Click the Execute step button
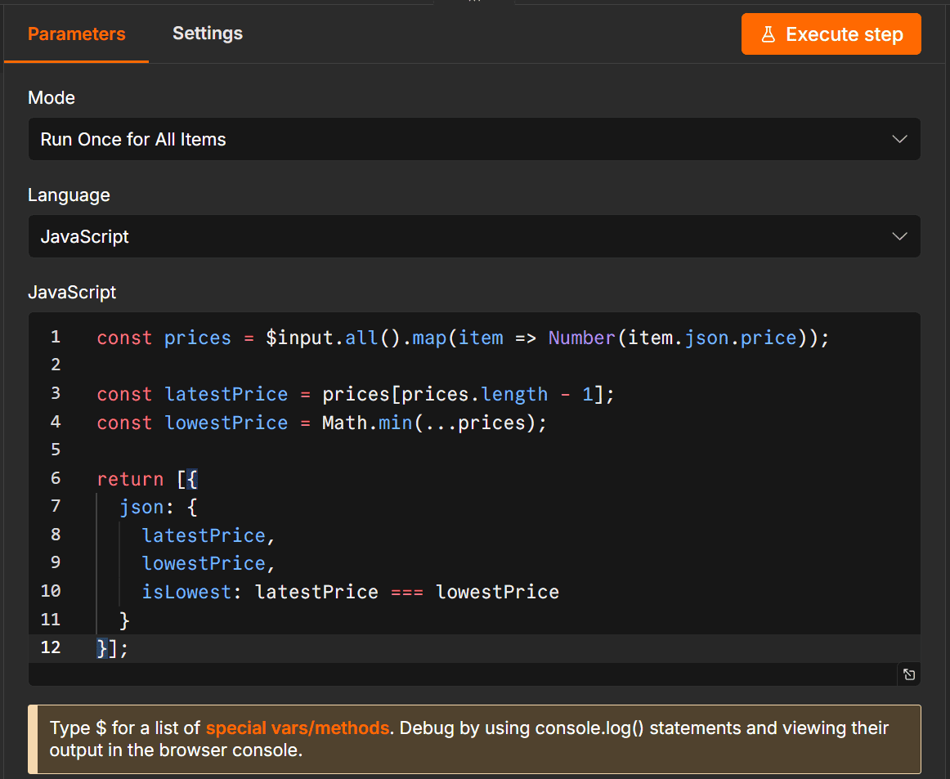950x779 pixels. pos(831,34)
